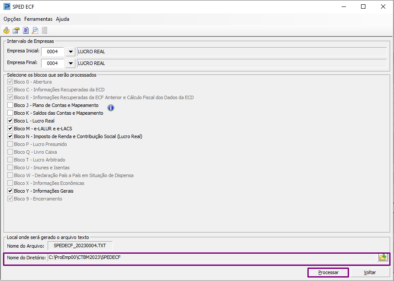Click the Nome do Diretório path field
This screenshot has height=281, width=394.
click(212, 257)
